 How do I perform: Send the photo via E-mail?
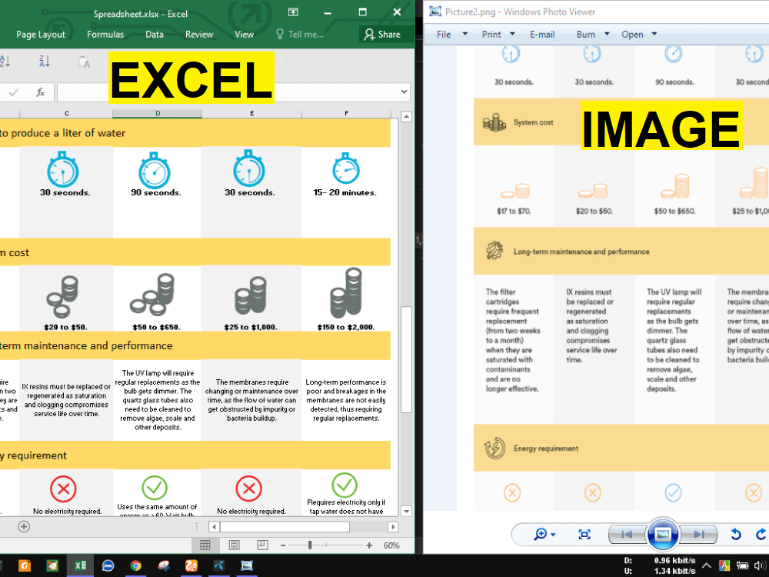click(541, 34)
